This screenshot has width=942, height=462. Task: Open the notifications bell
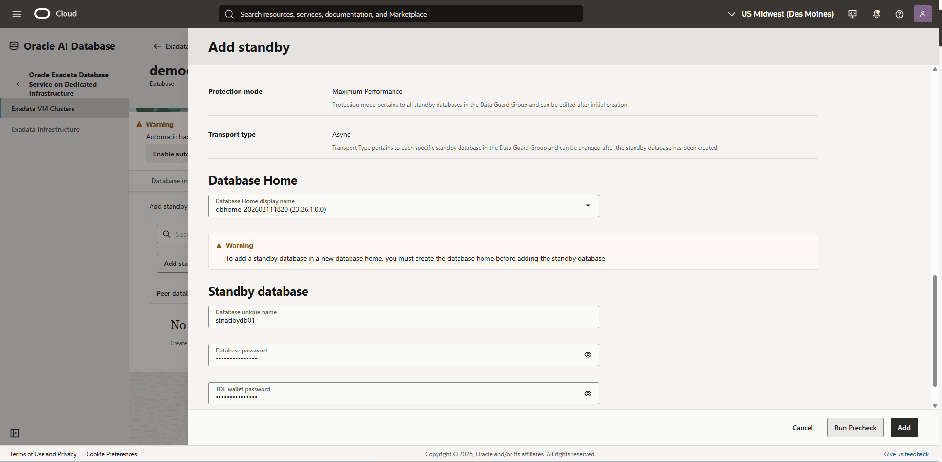click(876, 14)
